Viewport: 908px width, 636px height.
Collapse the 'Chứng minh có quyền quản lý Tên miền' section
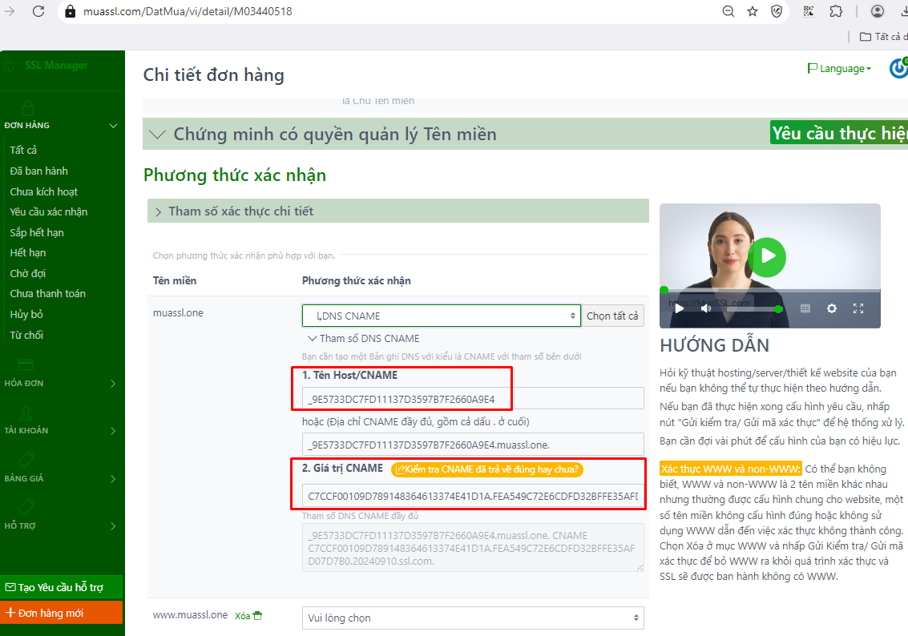point(159,135)
